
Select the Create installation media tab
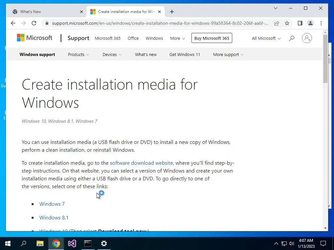pos(126,12)
